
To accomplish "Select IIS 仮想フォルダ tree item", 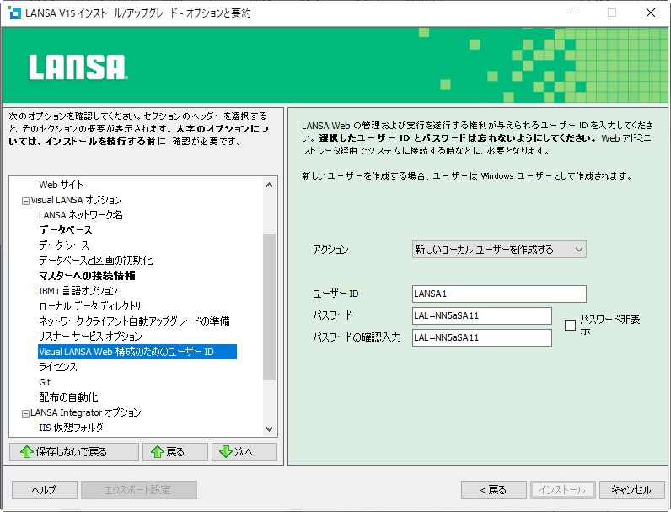I will [71, 428].
